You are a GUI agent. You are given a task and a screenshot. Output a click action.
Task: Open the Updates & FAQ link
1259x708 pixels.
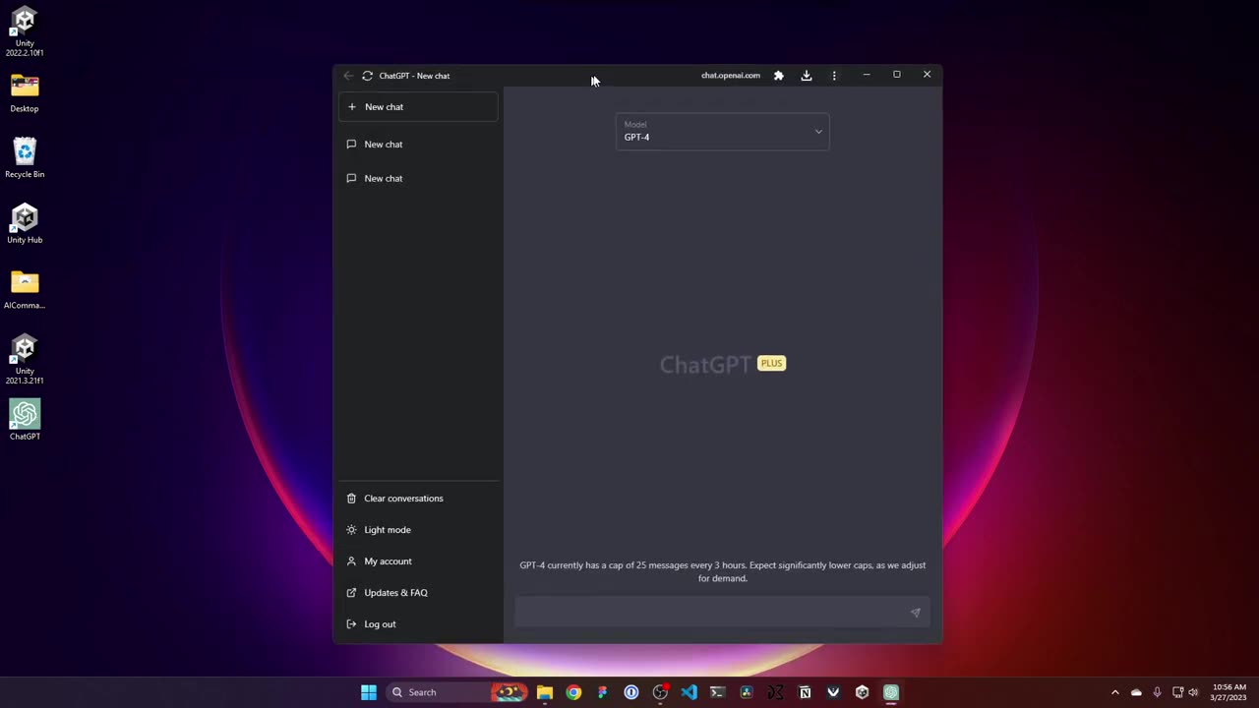coord(418,593)
